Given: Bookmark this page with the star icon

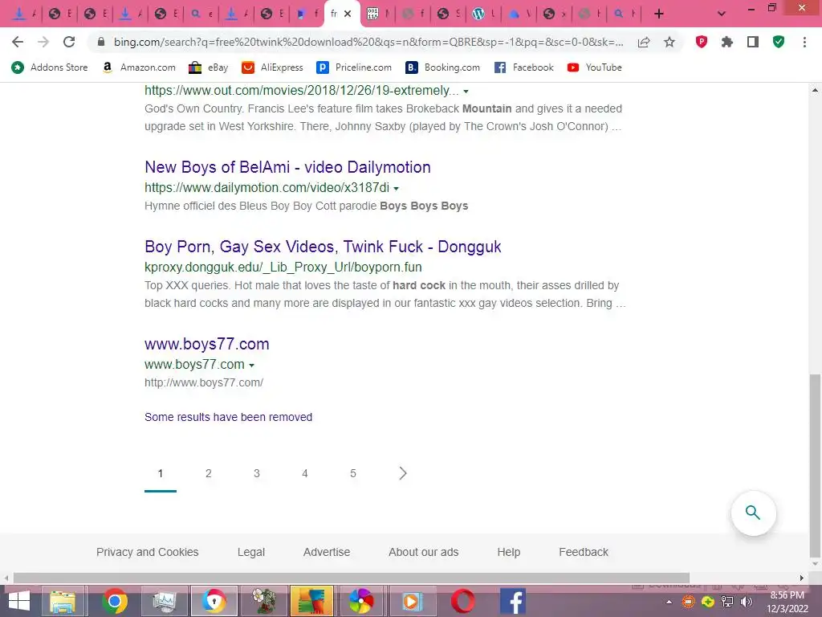Looking at the screenshot, I should (x=669, y=42).
